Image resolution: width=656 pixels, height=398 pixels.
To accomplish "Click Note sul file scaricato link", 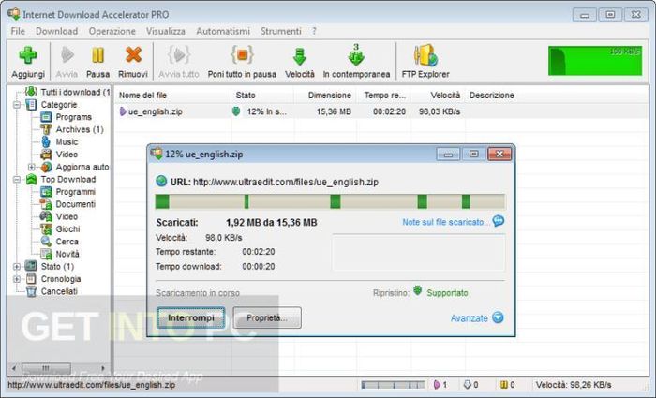I will [445, 222].
